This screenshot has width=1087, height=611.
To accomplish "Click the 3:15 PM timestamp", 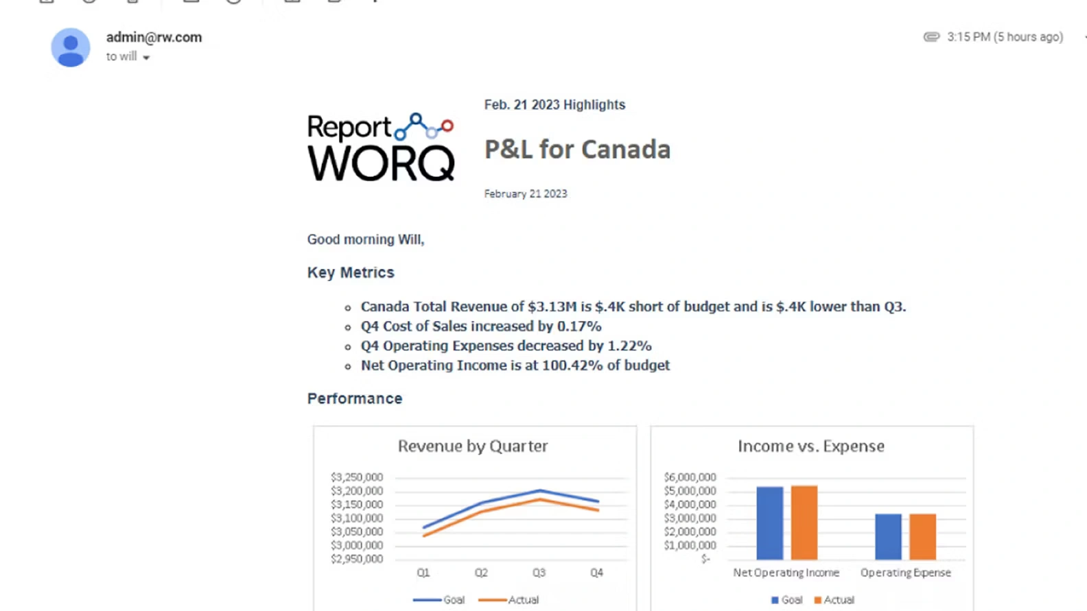I will (1005, 37).
